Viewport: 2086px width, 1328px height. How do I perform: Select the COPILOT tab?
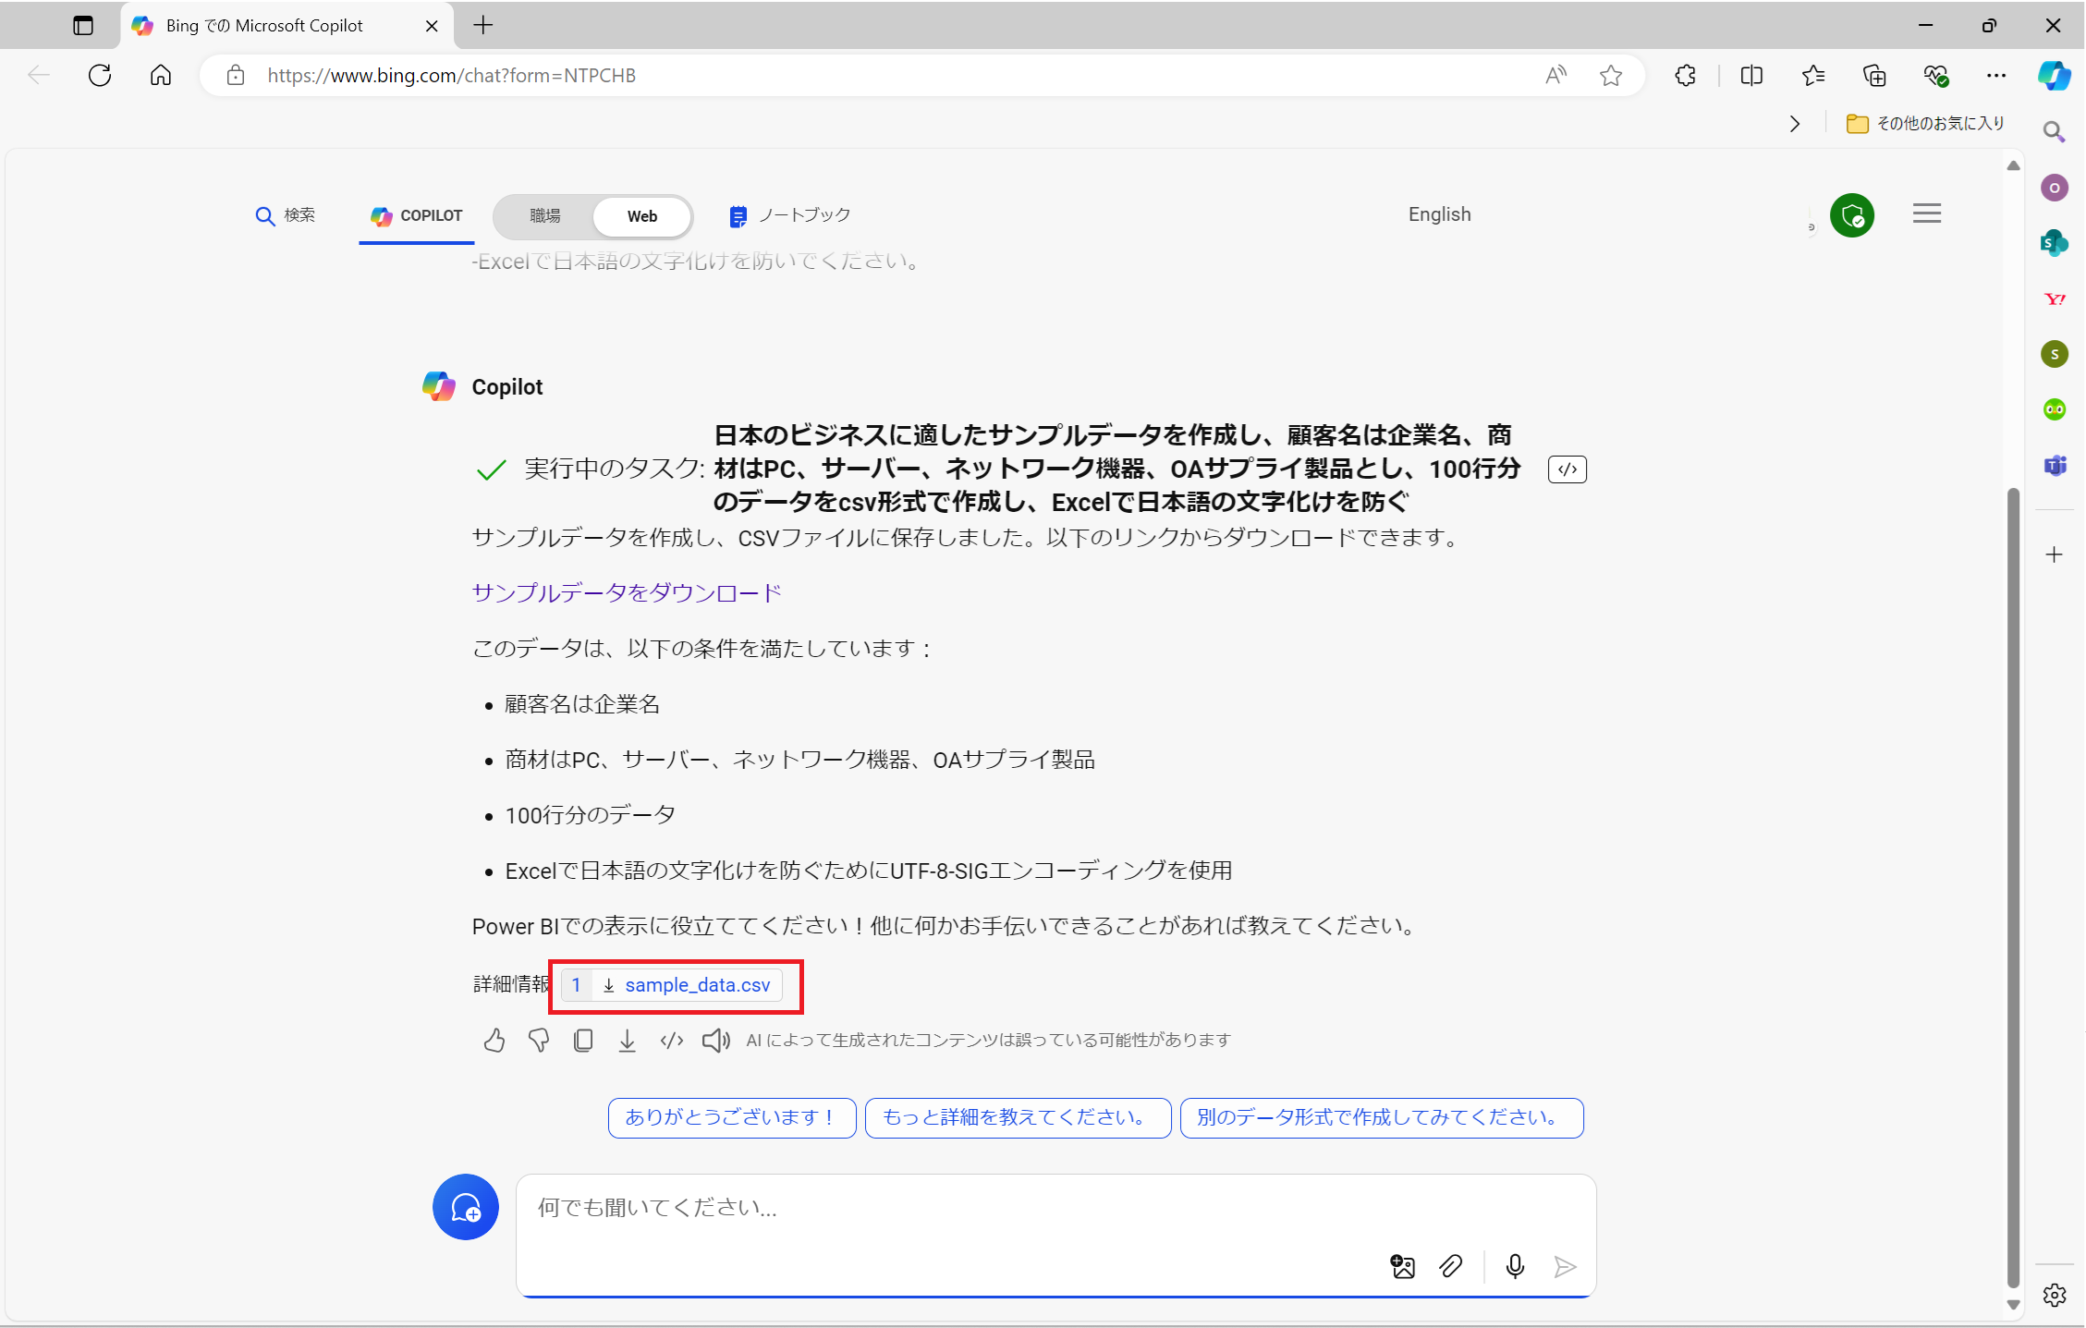417,215
